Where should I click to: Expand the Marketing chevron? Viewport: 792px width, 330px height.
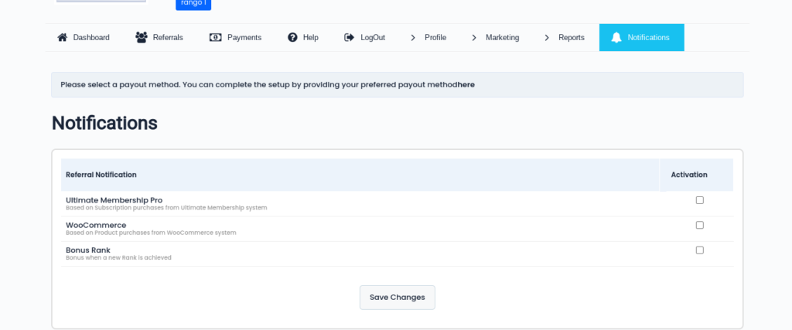click(x=474, y=37)
